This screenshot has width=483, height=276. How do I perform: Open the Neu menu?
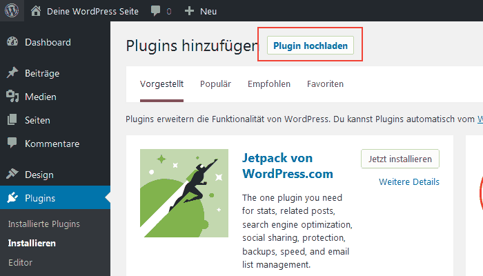click(x=208, y=12)
